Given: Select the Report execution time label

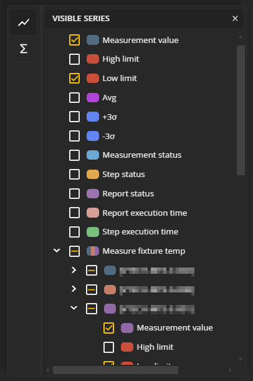Looking at the screenshot, I should [145, 213].
